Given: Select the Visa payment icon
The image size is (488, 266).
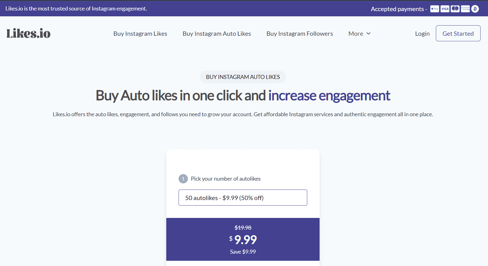Looking at the screenshot, I should click(x=445, y=9).
